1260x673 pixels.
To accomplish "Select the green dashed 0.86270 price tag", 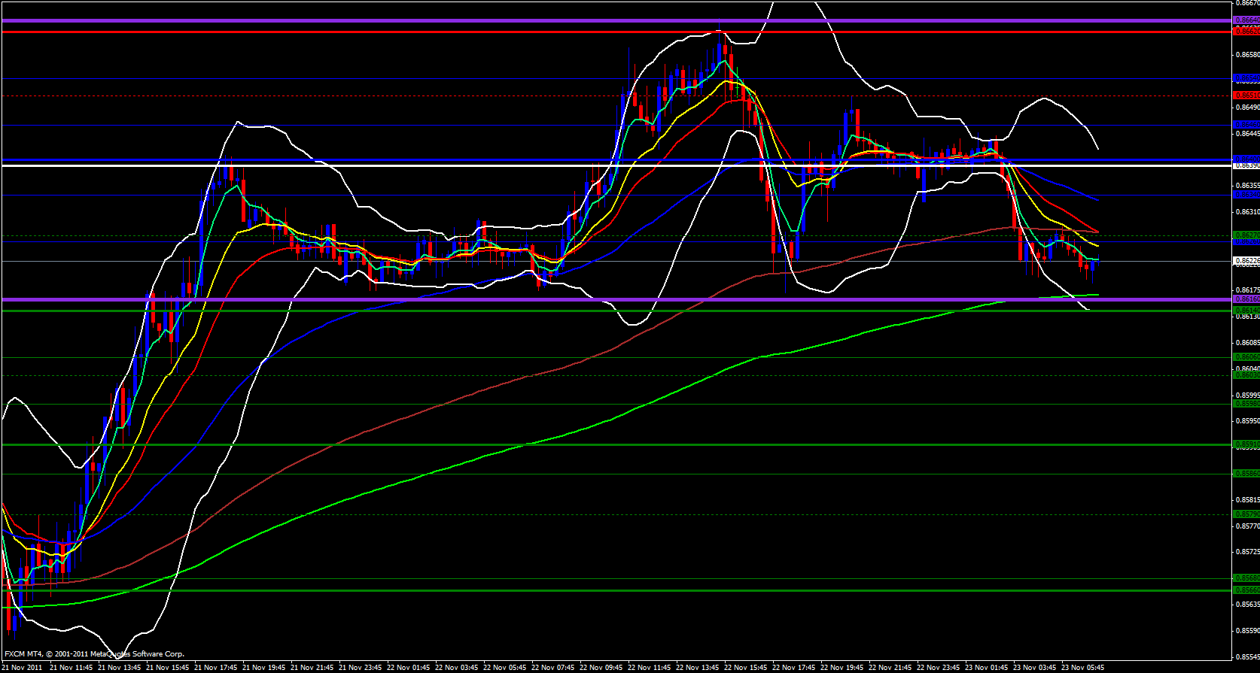I will tap(1246, 235).
